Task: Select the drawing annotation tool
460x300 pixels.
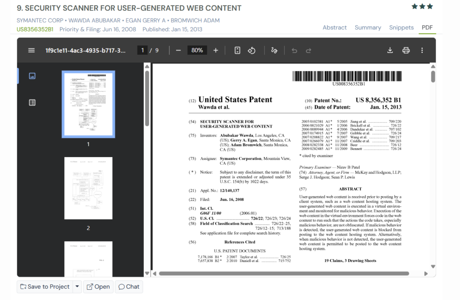Action: pyautogui.click(x=274, y=50)
